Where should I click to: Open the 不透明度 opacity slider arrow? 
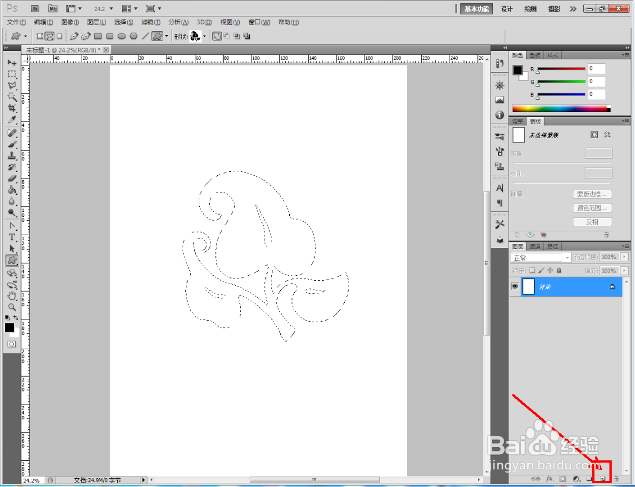pyautogui.click(x=624, y=257)
